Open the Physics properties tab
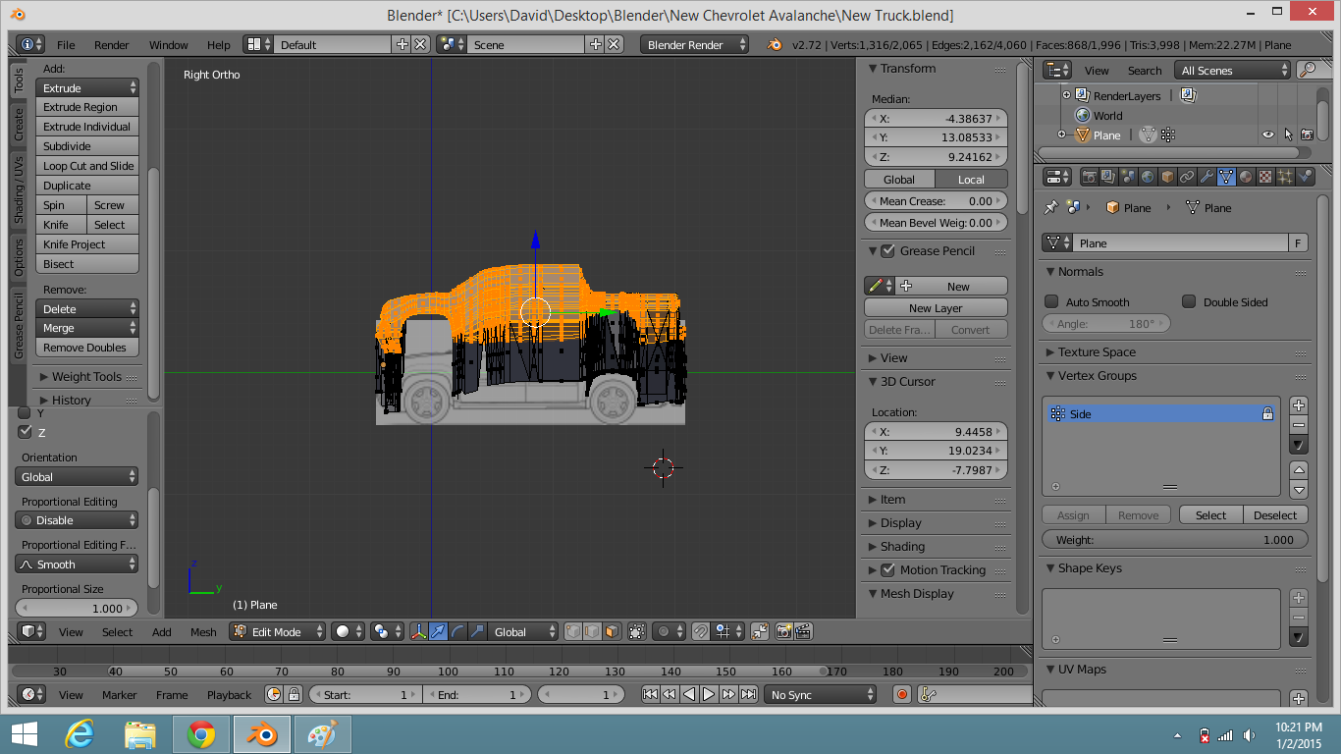The height and width of the screenshot is (754, 1341). 1305,177
